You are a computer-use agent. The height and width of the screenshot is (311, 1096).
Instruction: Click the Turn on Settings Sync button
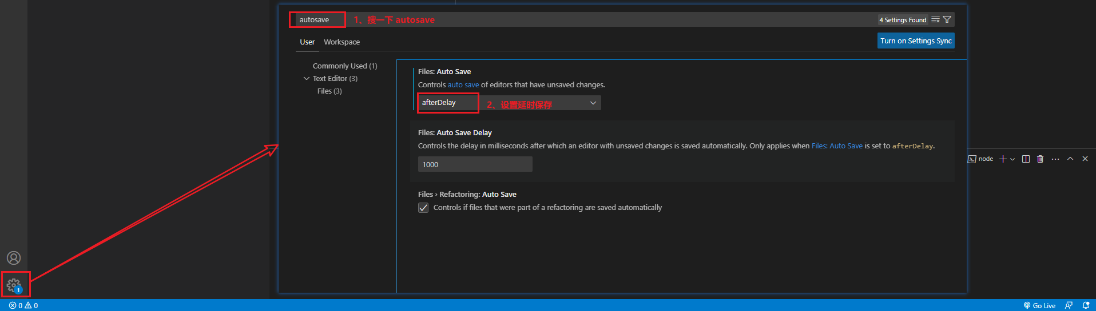916,41
